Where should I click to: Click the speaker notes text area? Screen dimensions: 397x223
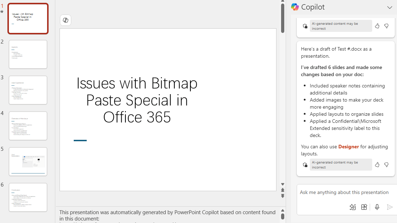point(167,216)
